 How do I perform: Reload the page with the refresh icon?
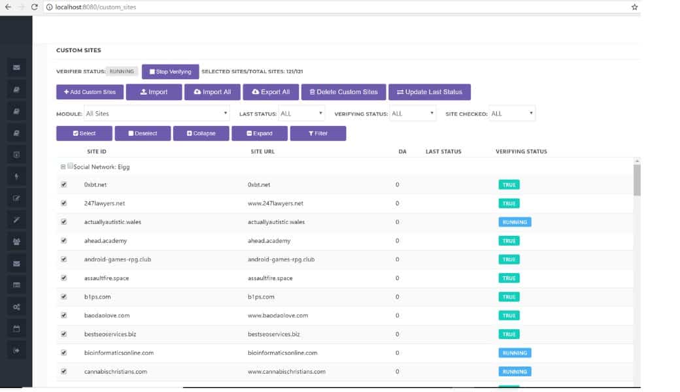point(34,7)
